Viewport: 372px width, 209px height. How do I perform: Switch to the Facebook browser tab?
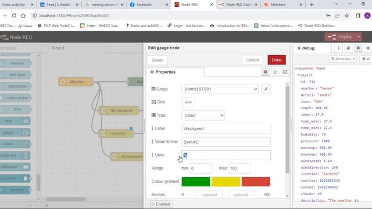click(148, 5)
